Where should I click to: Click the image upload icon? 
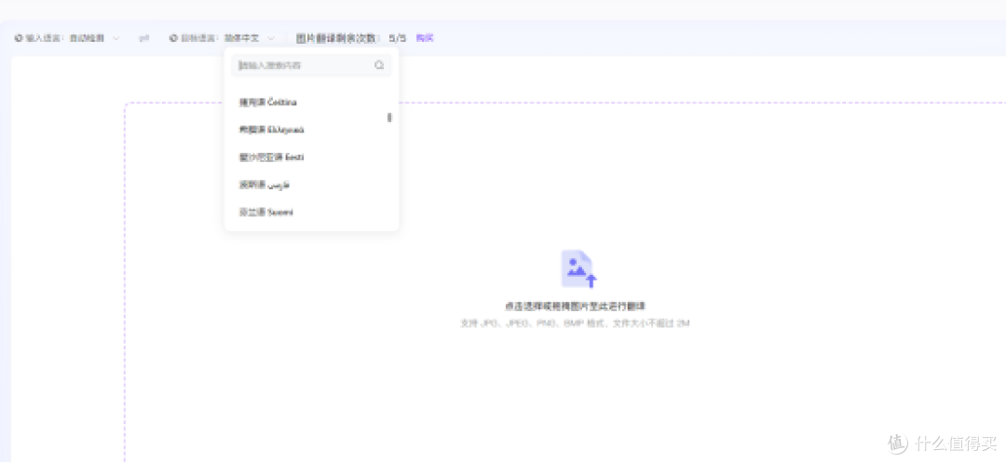coord(578,268)
